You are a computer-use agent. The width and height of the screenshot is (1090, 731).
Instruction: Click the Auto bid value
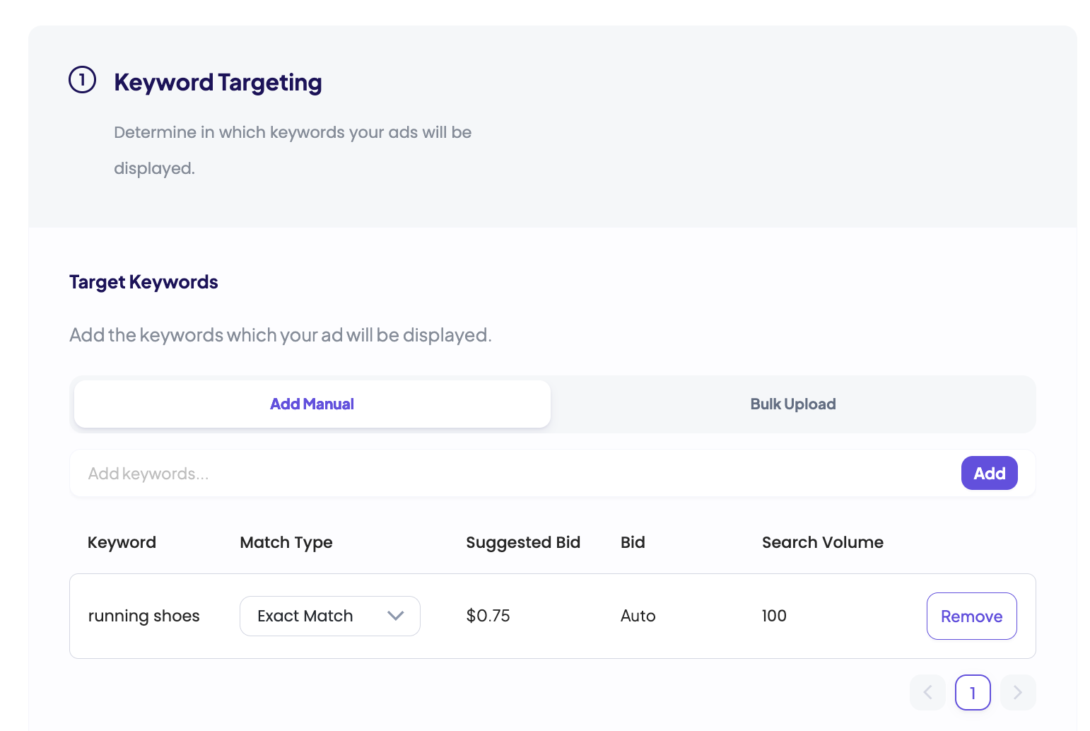point(638,616)
